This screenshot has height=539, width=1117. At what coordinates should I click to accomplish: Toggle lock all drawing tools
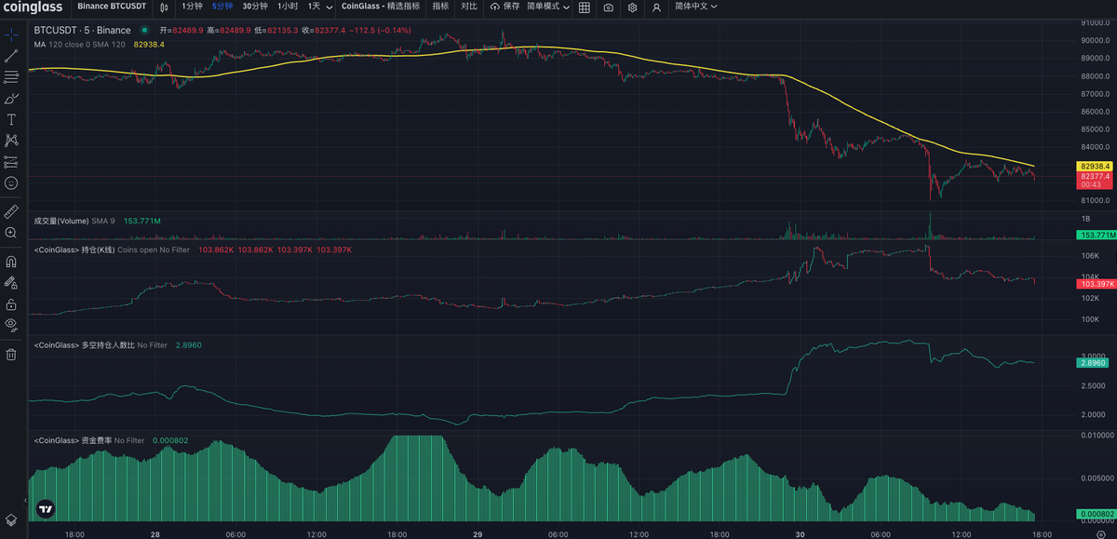[x=11, y=303]
